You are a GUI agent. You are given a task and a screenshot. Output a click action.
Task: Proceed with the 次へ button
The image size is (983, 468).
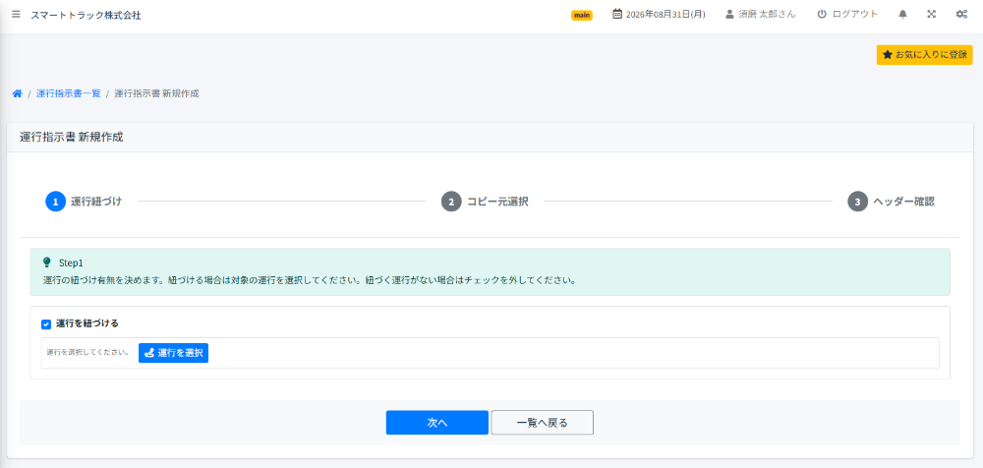[x=437, y=423]
